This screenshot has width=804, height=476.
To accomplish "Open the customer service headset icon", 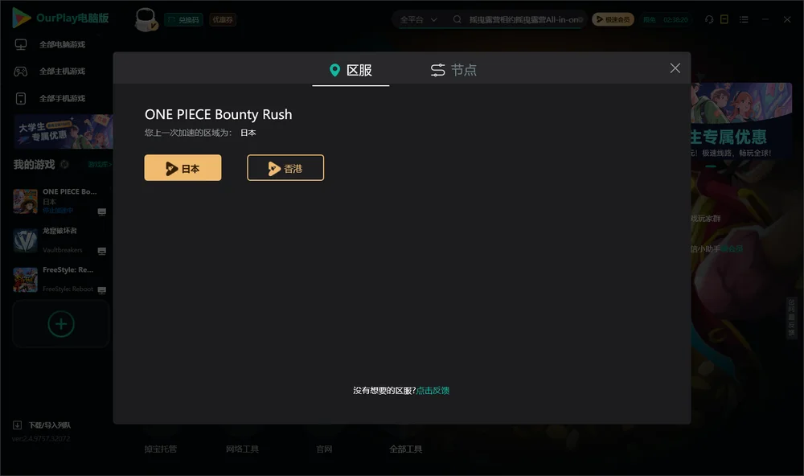I will click(x=709, y=19).
